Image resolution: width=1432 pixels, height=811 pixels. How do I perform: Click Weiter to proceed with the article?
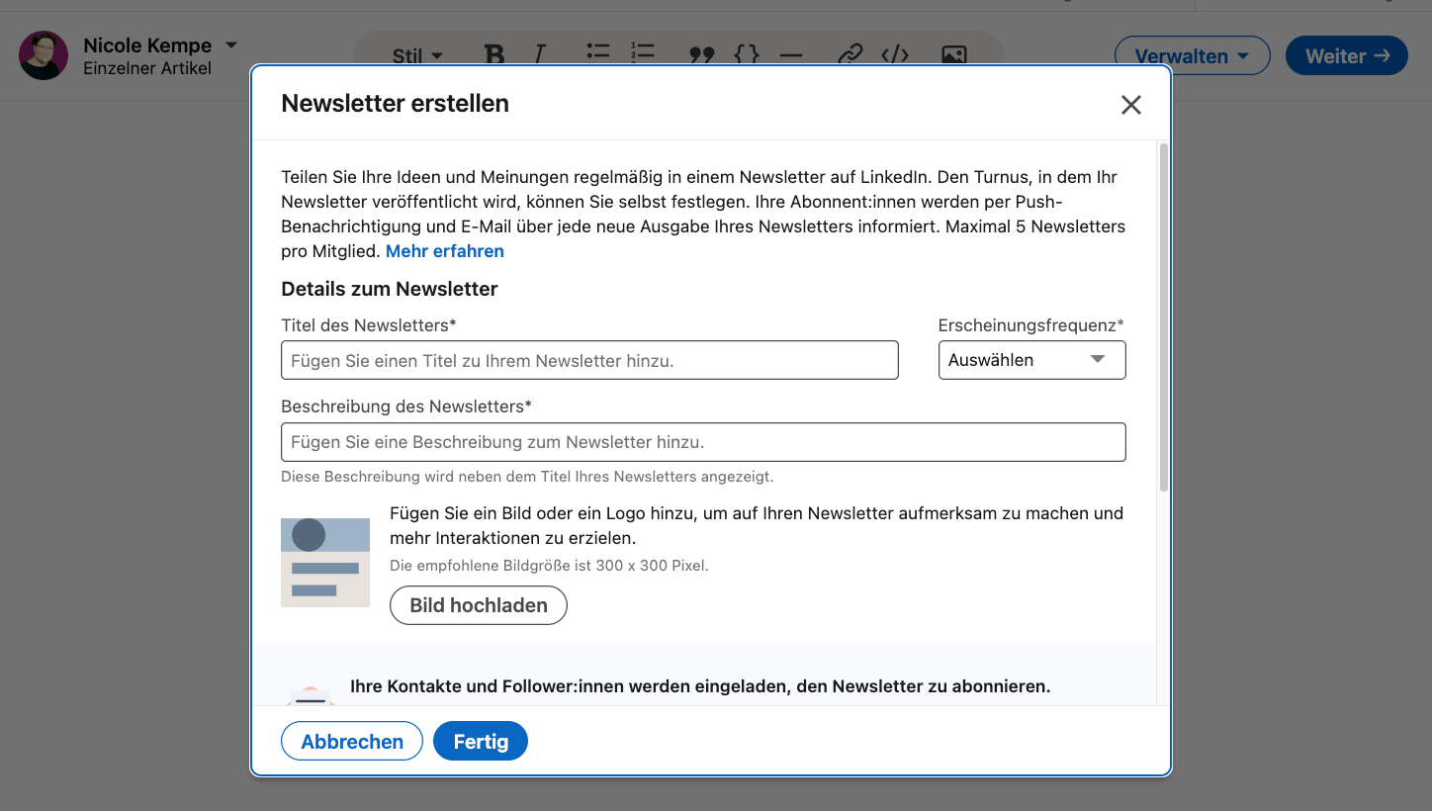pos(1346,55)
